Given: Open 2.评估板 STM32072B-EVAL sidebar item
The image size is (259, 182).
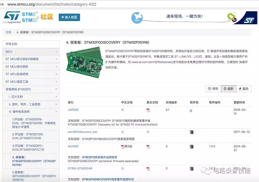Looking at the screenshot, I should tap(31, 136).
